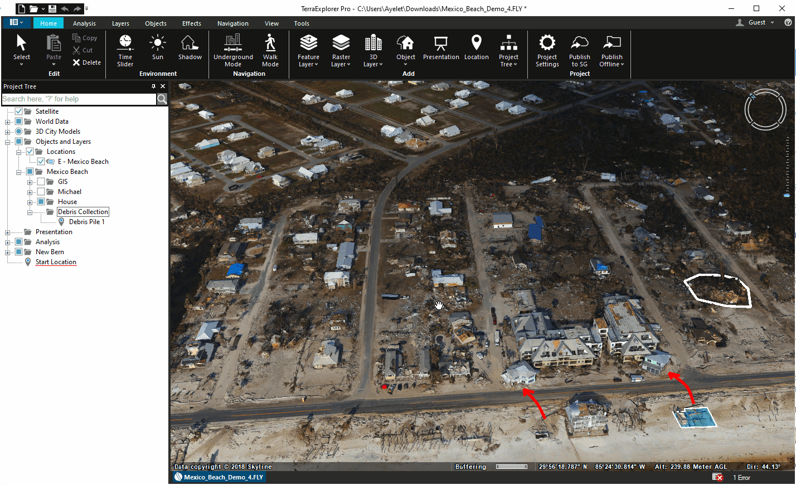Enable the Shadow effect
The height and width of the screenshot is (485, 796).
click(190, 47)
